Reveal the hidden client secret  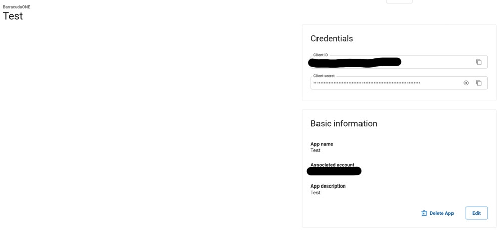click(466, 83)
